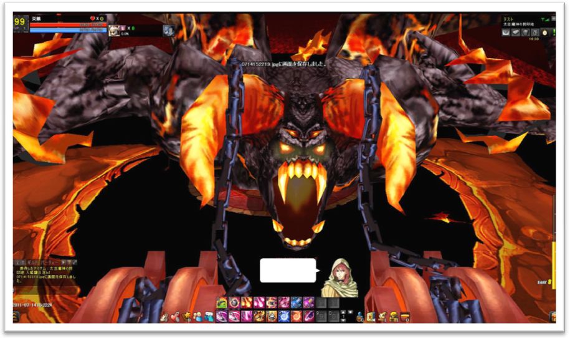Use the orange fire swirl skill icon

(x=297, y=317)
